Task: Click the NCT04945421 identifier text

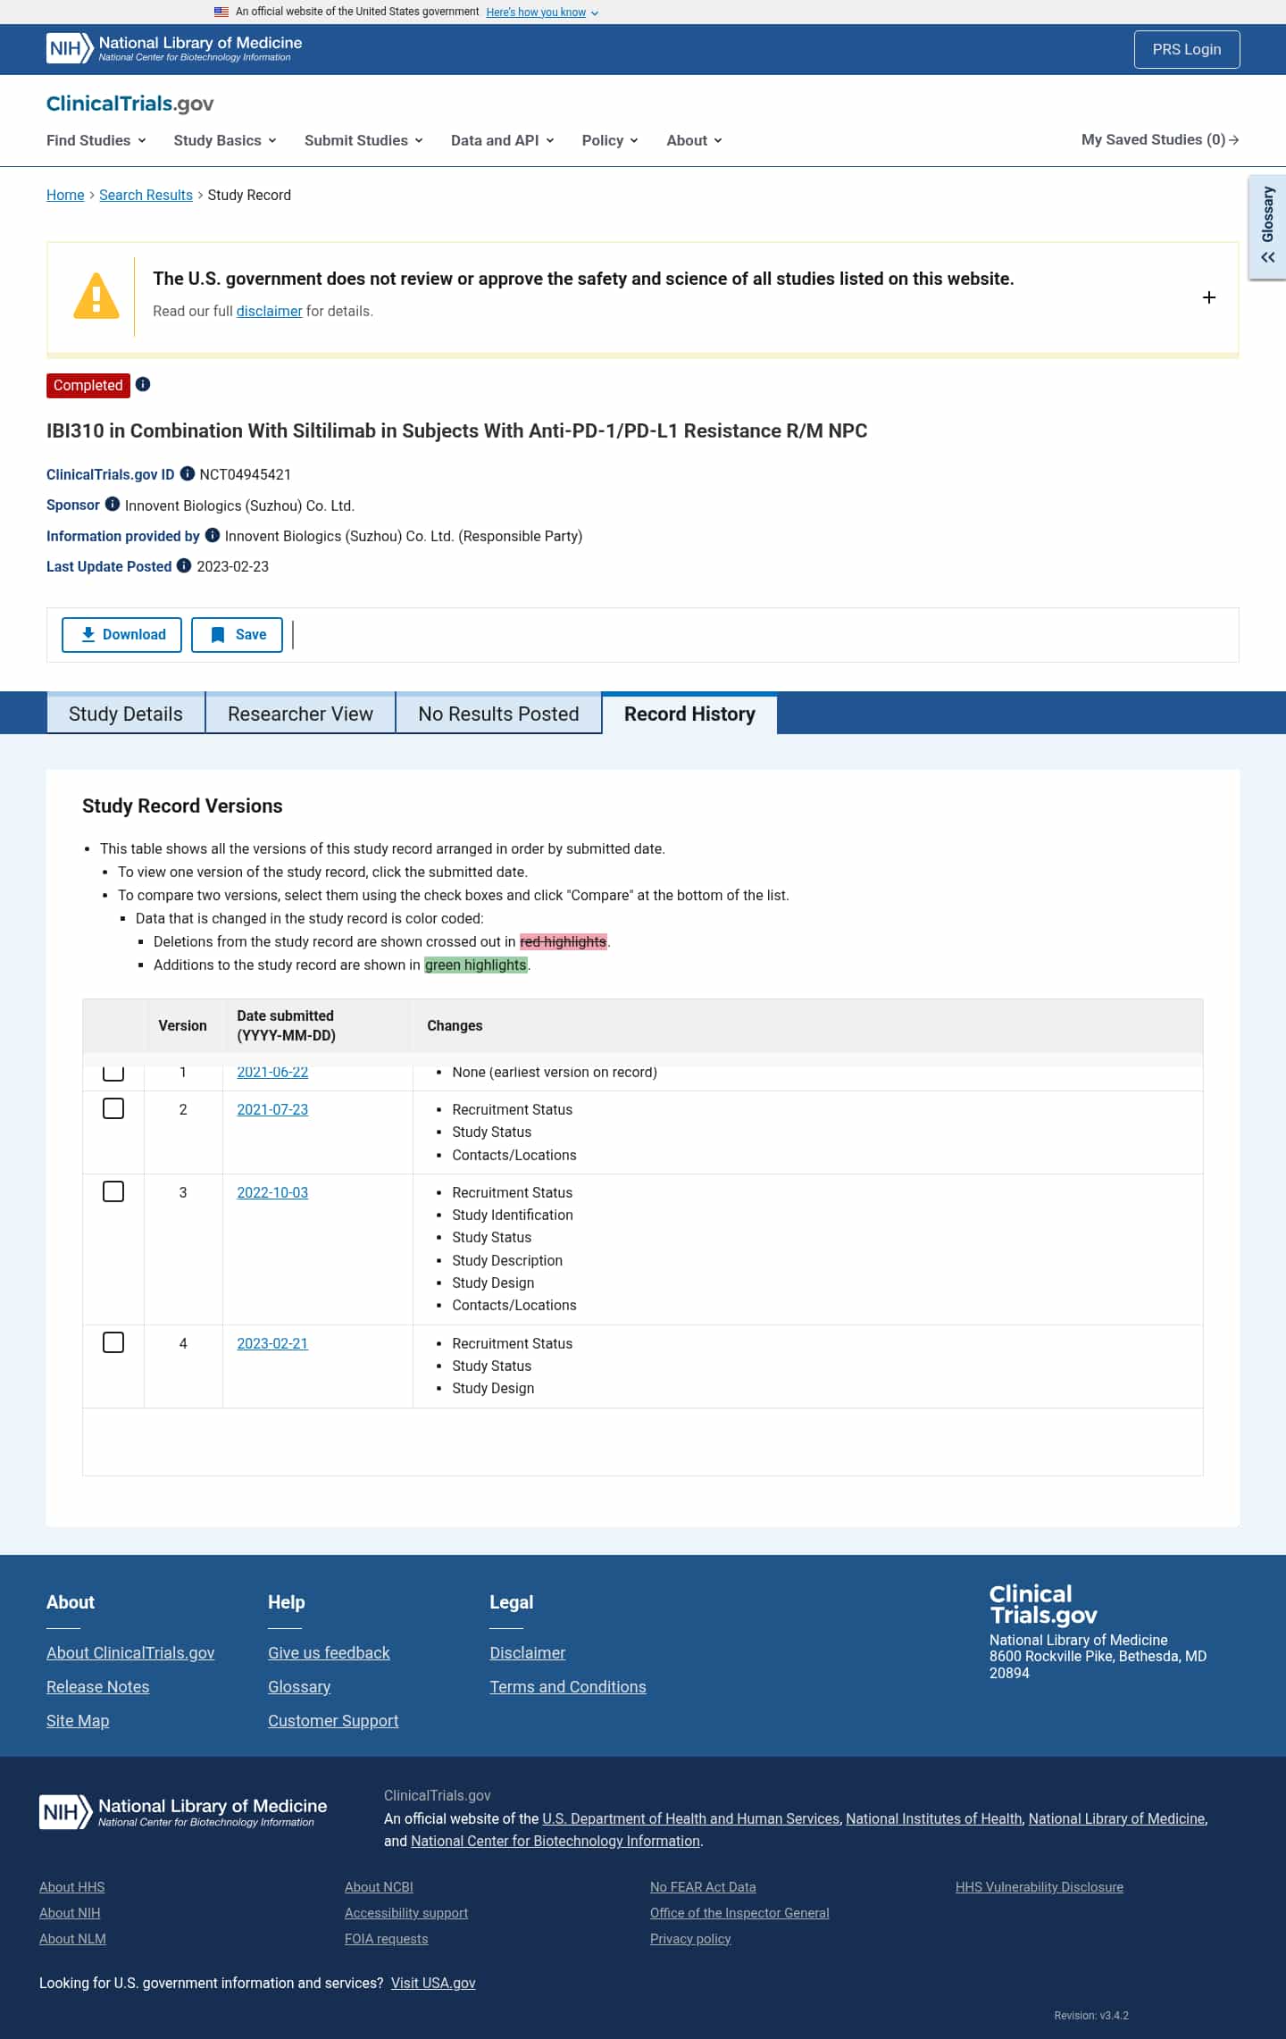Action: 246,474
